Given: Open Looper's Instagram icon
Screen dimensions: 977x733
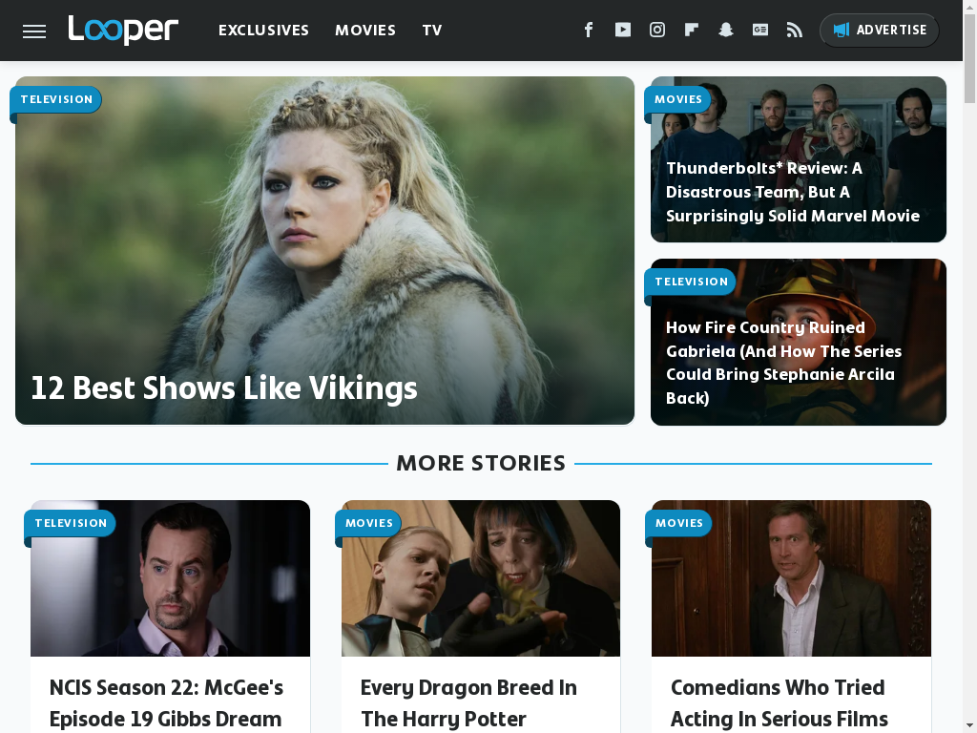Looking at the screenshot, I should pyautogui.click(x=656, y=30).
